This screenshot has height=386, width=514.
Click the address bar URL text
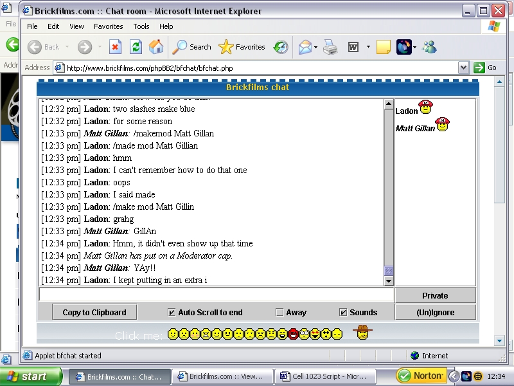tap(150, 68)
